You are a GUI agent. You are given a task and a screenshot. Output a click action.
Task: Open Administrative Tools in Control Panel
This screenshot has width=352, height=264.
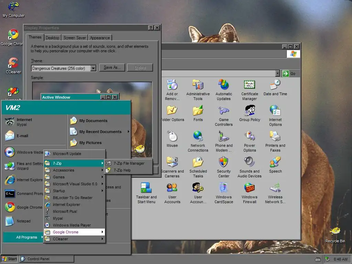198,90
